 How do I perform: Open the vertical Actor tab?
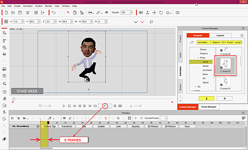click(180, 55)
